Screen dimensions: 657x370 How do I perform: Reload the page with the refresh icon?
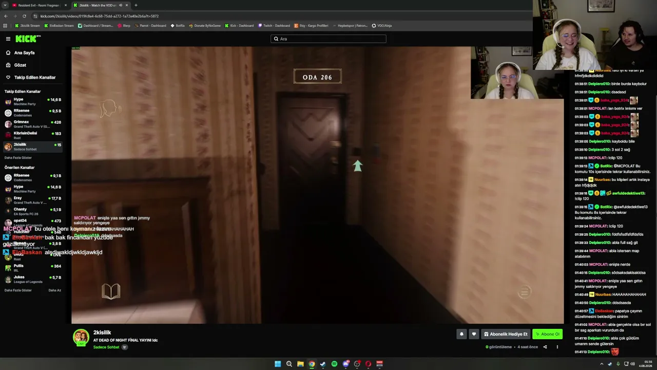(24, 16)
